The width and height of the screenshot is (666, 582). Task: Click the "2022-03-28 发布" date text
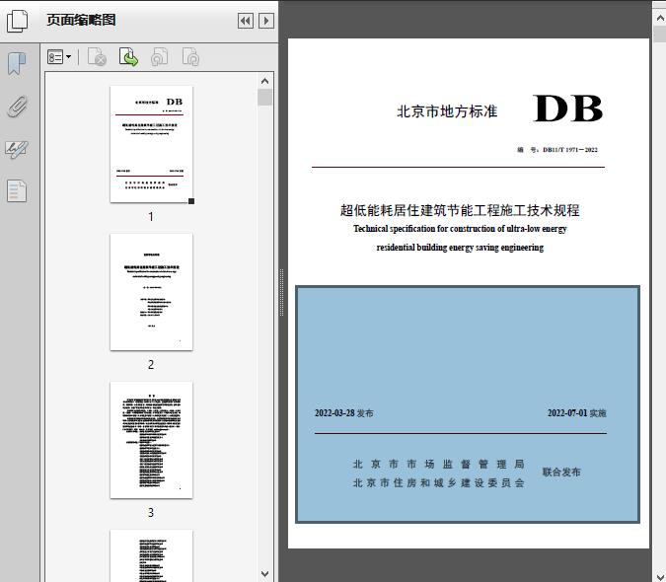point(343,413)
